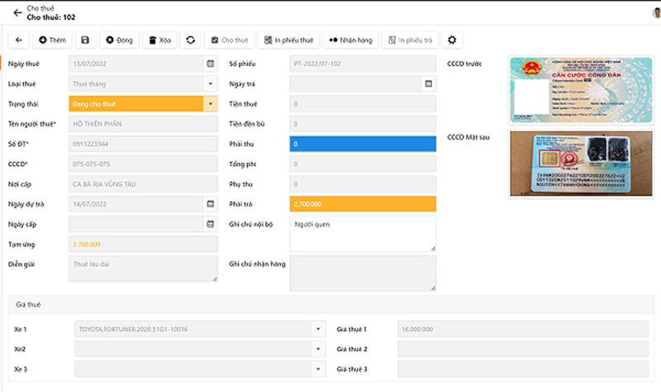
Task: Click the back arrow in toolbar
Action: point(18,40)
